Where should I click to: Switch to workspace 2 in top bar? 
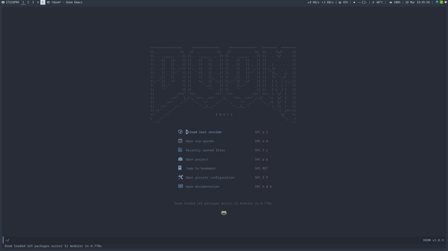click(28, 2)
